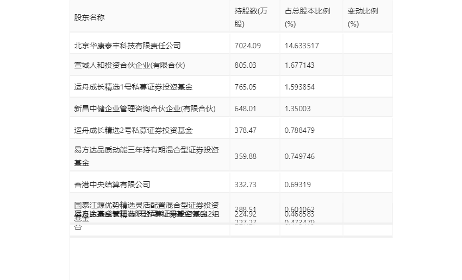Select the ratio value 1.593854
The image size is (462, 280).
click(x=299, y=87)
